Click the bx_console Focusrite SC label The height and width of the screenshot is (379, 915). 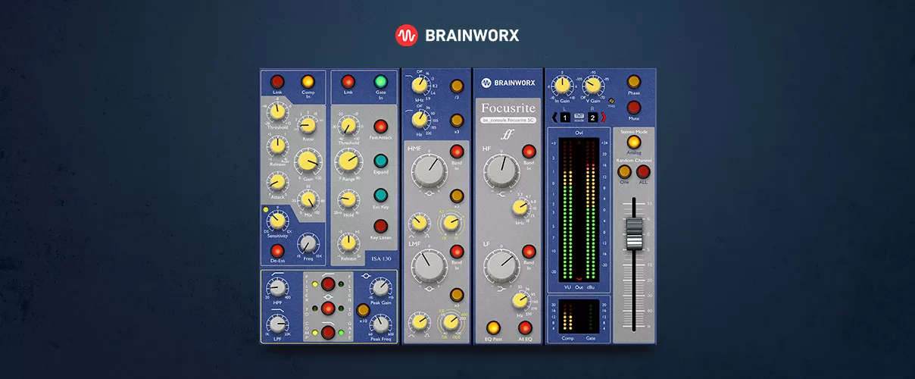click(510, 121)
